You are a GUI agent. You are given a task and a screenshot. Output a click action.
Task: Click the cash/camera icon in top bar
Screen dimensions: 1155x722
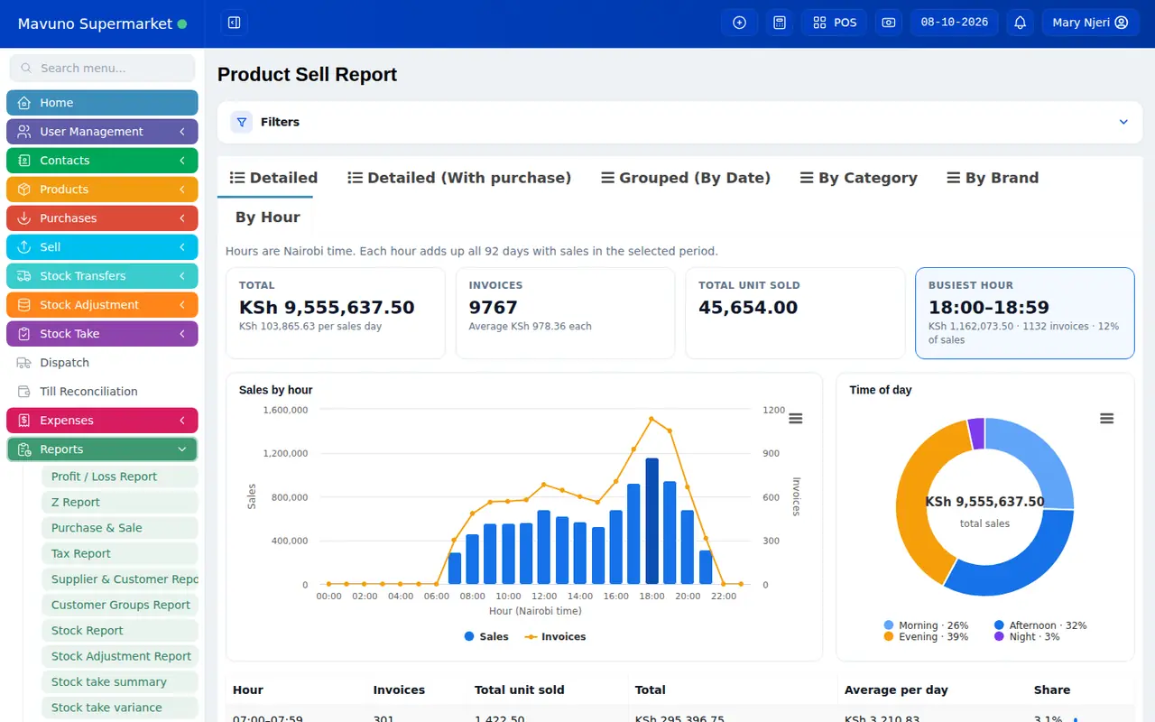(x=889, y=23)
